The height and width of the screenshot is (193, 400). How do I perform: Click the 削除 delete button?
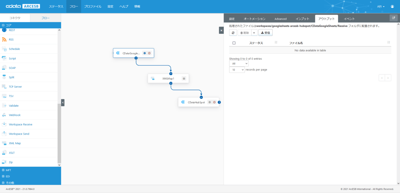click(x=245, y=33)
